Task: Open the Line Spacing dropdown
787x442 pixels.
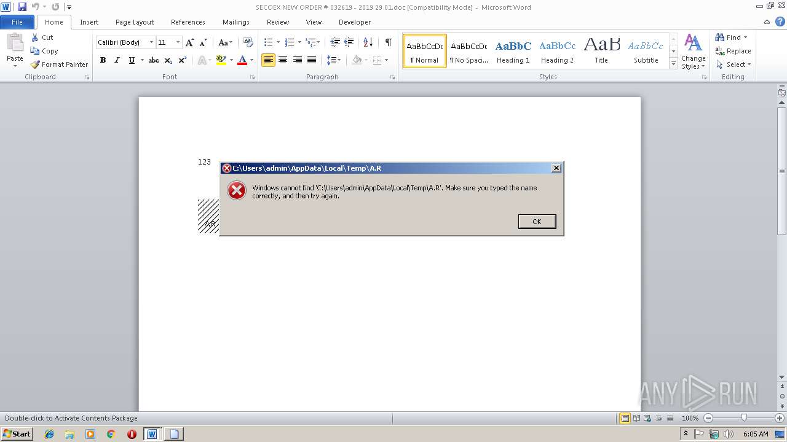Action: click(x=333, y=60)
